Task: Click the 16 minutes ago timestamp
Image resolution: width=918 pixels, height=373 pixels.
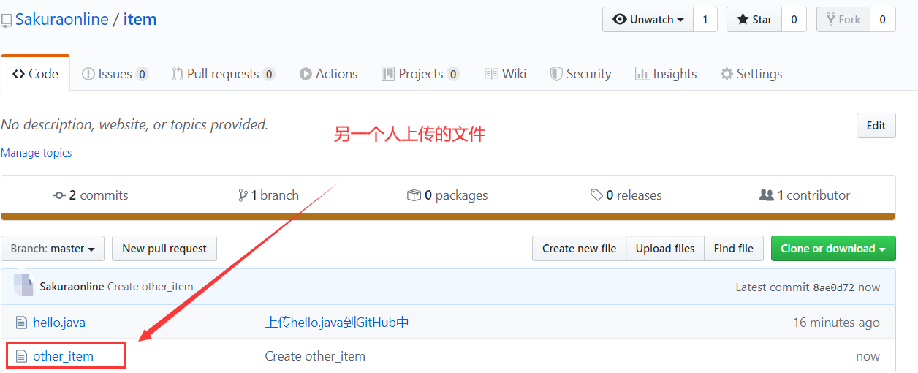Action: [836, 323]
